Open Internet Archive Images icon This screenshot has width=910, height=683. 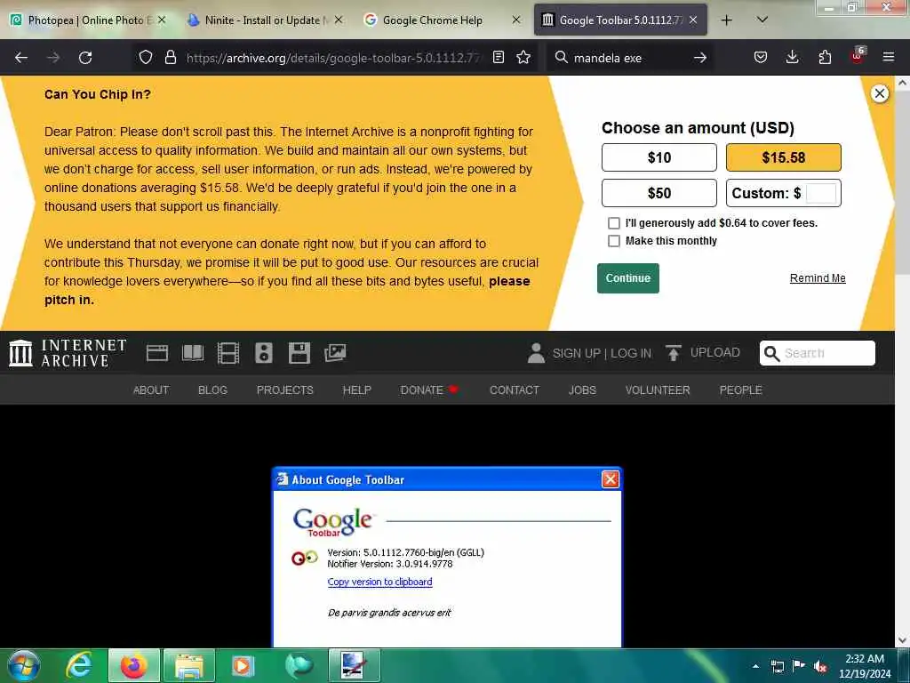(x=335, y=352)
